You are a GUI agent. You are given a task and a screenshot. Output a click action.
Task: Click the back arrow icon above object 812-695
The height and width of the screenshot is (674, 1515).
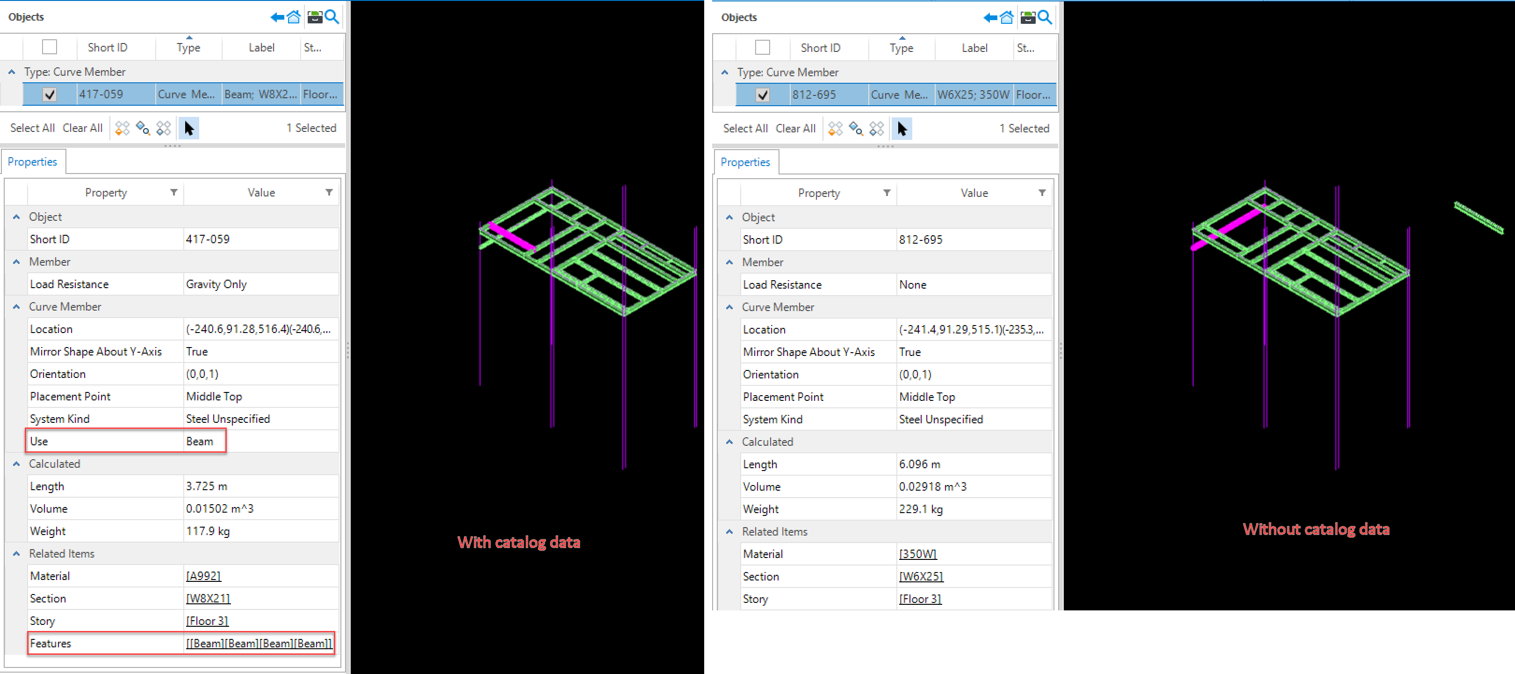pyautogui.click(x=989, y=18)
